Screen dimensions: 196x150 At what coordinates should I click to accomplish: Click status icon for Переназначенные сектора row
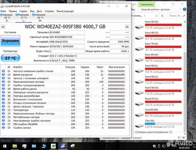(x=3, y=82)
